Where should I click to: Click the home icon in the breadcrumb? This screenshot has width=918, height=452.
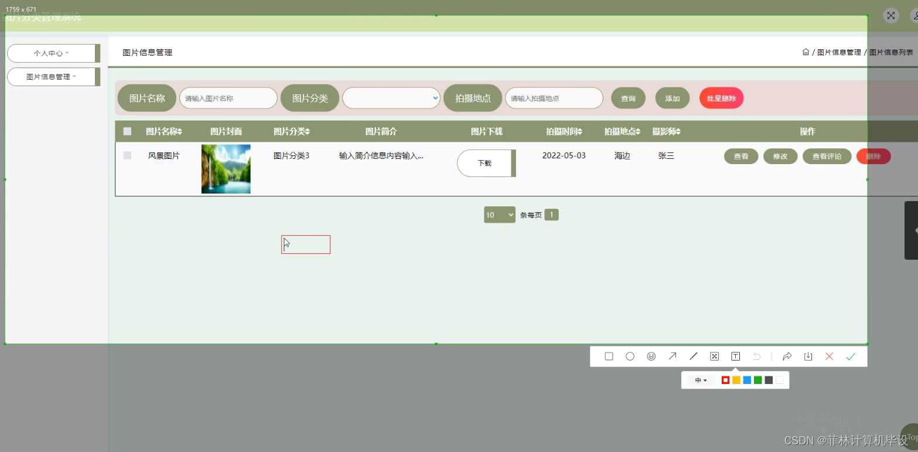(806, 52)
